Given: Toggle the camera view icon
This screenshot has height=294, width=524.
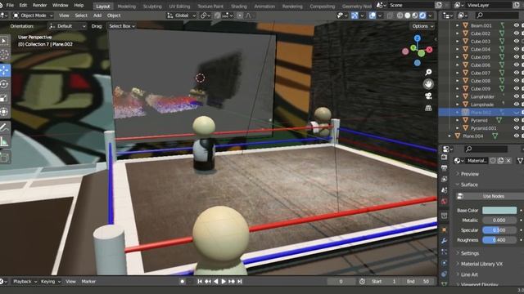Looking at the screenshot, I should tap(428, 96).
